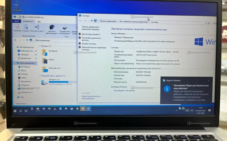Open the Подключить сетевой диск dropdown
This screenshot has width=227, height=141.
click(65, 30)
